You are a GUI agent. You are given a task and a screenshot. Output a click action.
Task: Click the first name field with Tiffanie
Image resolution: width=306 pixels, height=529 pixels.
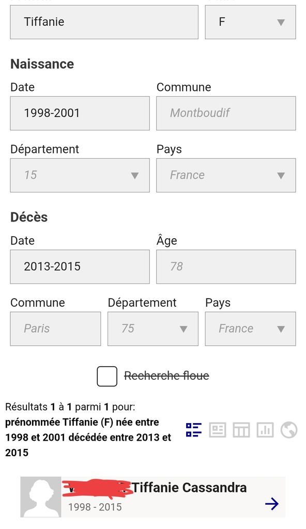click(x=104, y=22)
